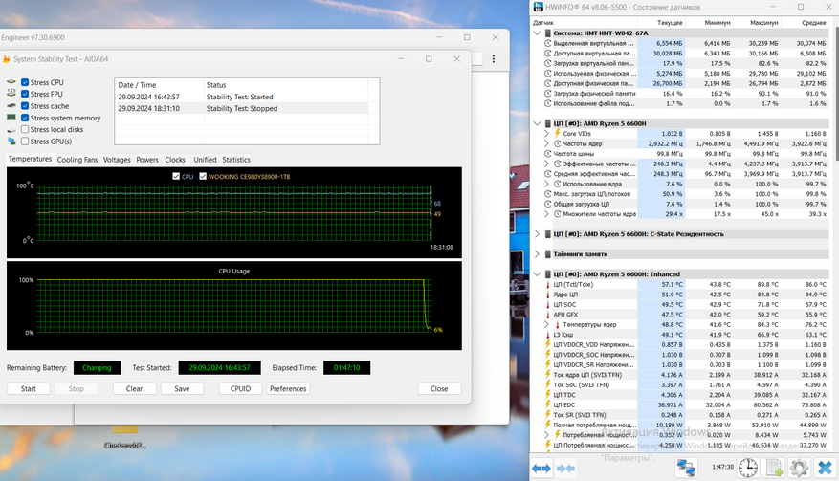Enable Stress GPU(s) checkbox
The width and height of the screenshot is (839, 481).
tap(25, 142)
